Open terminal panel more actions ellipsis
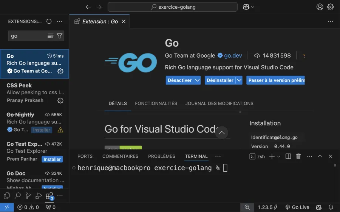 (x=309, y=156)
